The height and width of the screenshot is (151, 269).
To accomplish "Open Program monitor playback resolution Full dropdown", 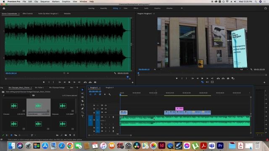I will 244,70.
